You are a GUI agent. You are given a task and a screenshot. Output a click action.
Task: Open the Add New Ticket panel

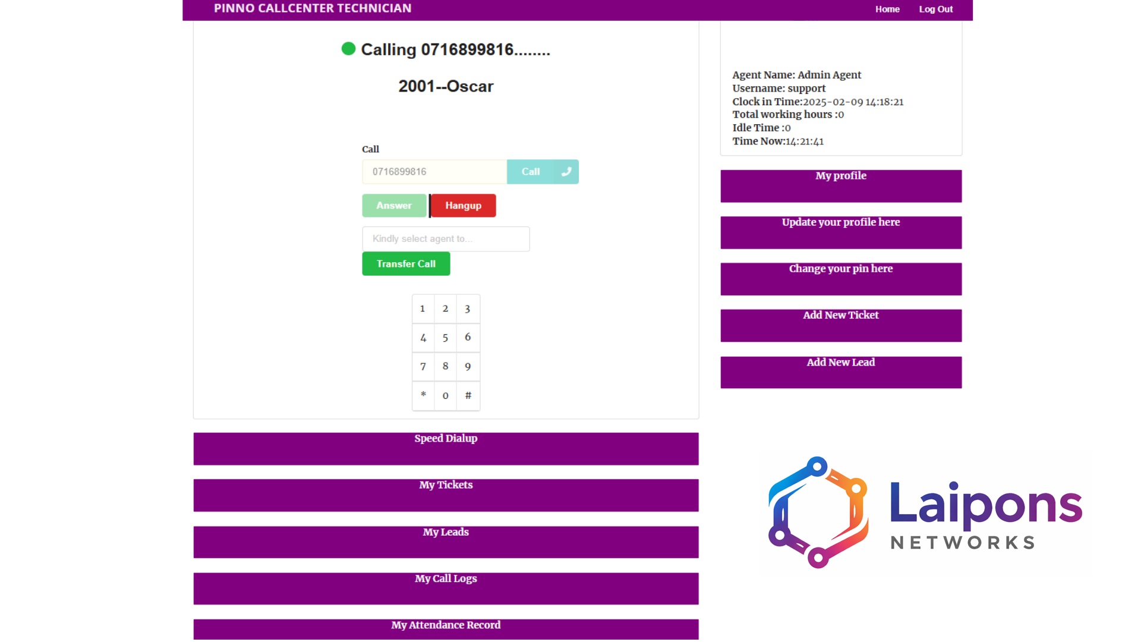pos(840,325)
